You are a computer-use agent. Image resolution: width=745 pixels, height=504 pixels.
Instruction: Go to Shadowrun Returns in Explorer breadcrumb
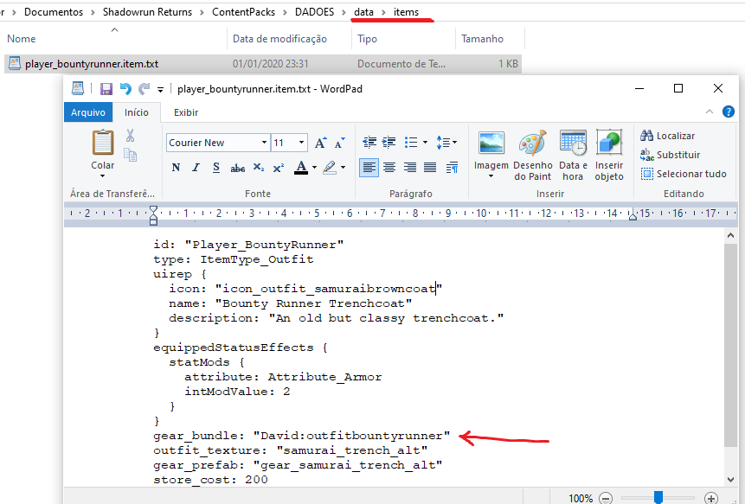tap(147, 12)
